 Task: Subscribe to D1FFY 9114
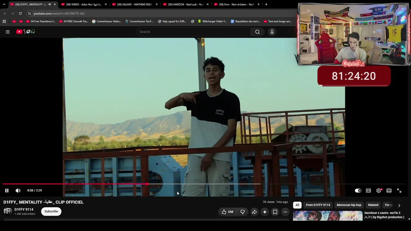coord(51,211)
